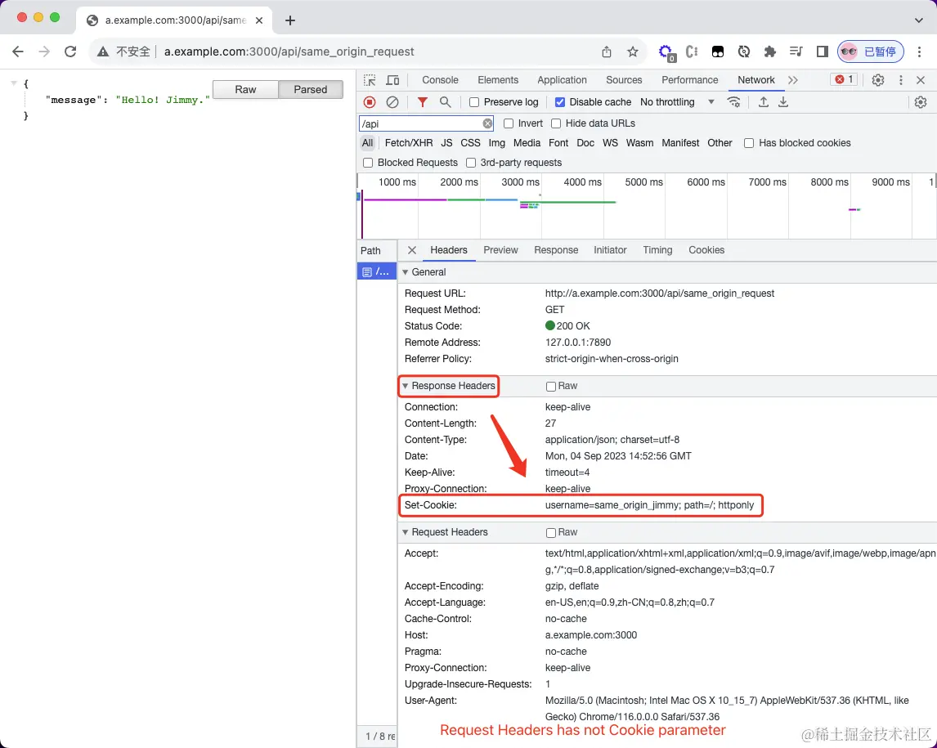Open DevTools customize kebab menu
The width and height of the screenshot is (937, 748).
[900, 80]
